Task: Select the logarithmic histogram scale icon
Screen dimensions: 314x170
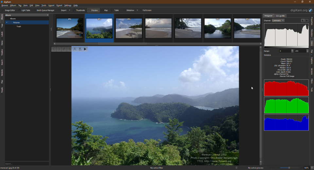Action: [x=307, y=21]
